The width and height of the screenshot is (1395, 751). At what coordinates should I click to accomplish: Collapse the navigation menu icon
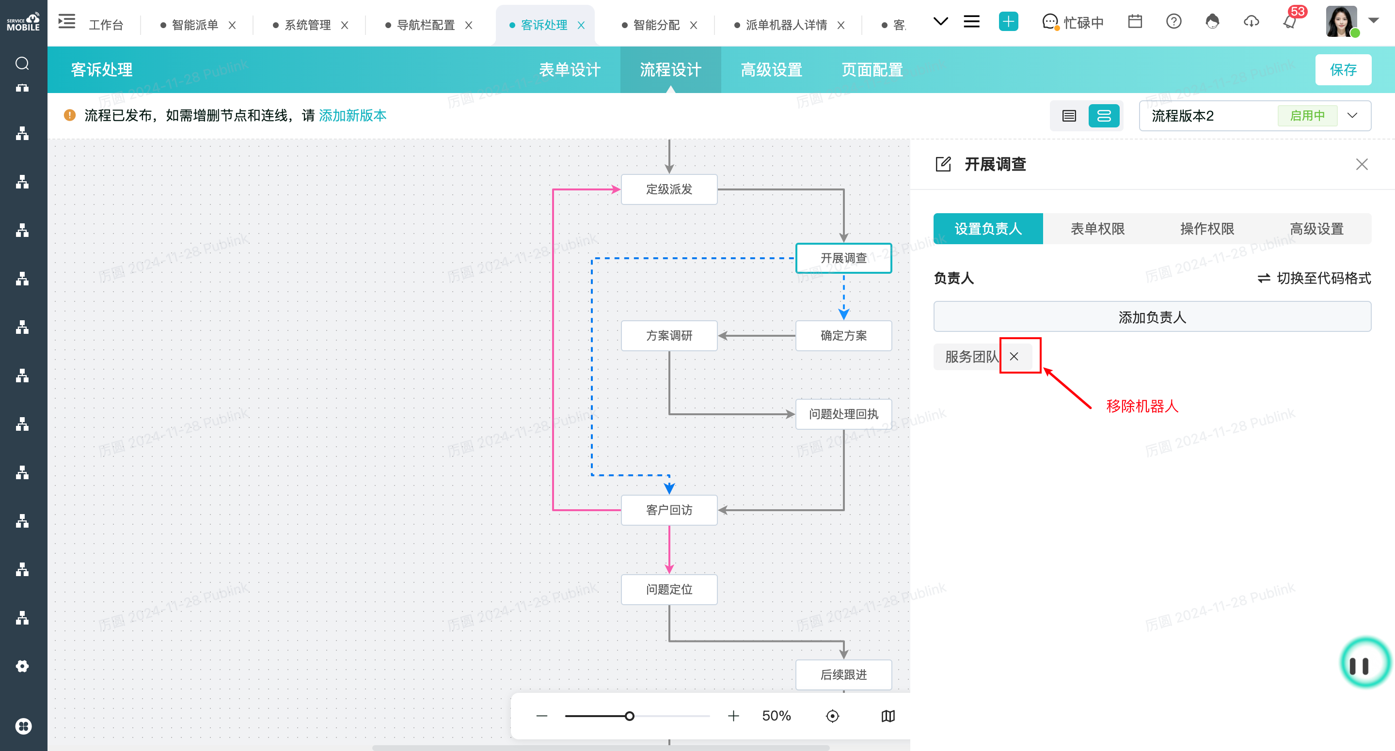[66, 22]
